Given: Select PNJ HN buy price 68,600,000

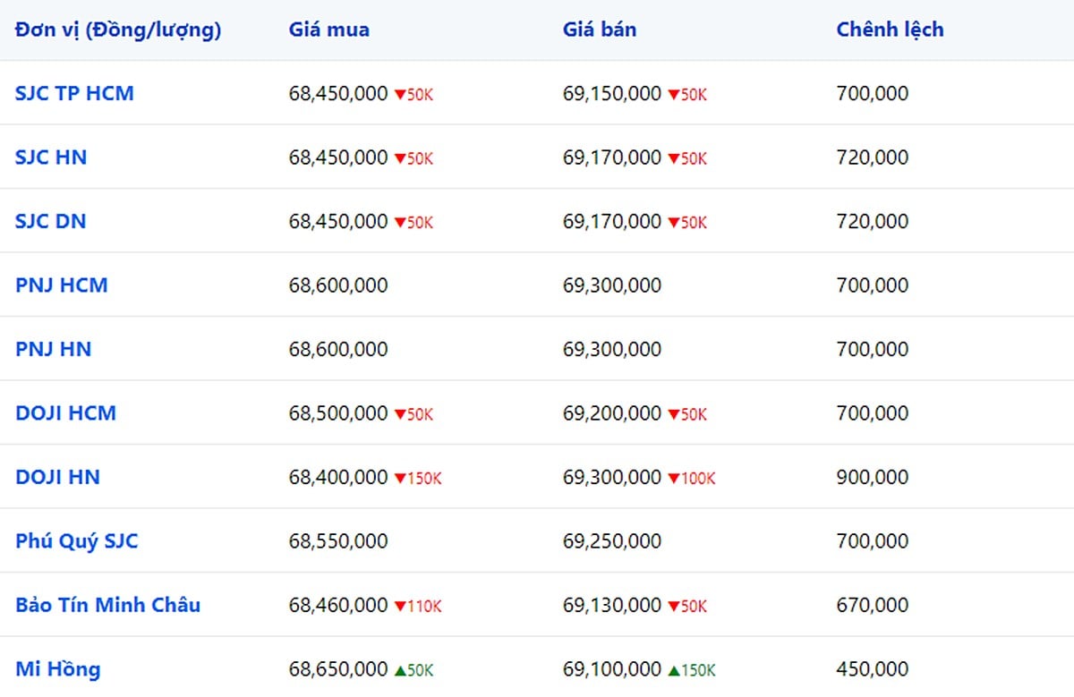Looking at the screenshot, I should [338, 350].
